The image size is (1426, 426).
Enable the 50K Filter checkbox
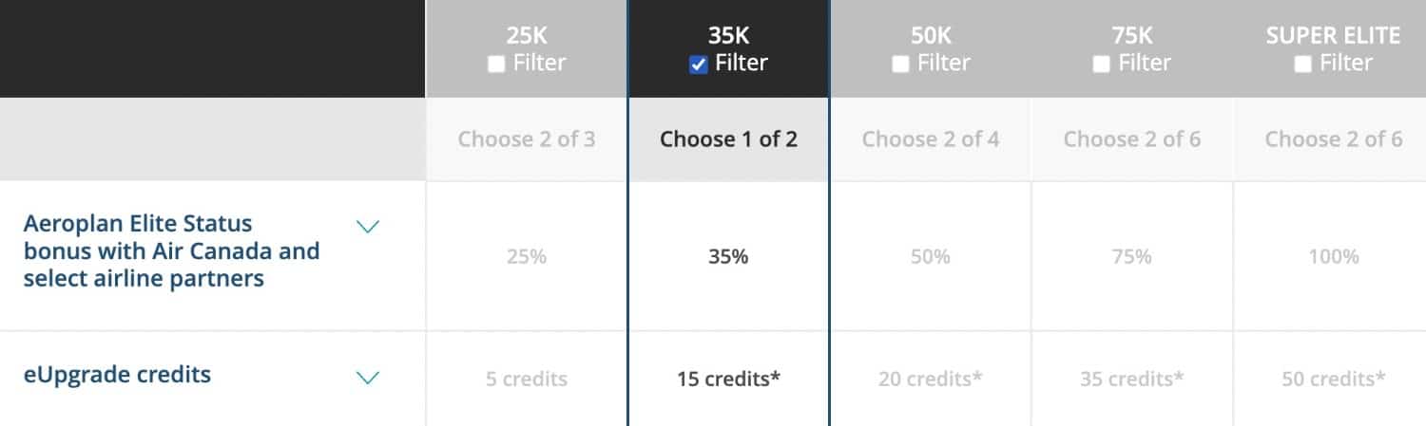pos(899,65)
